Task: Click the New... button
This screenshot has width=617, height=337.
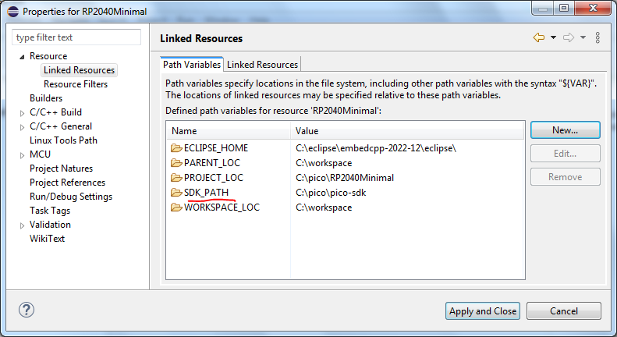Action: pyautogui.click(x=565, y=129)
